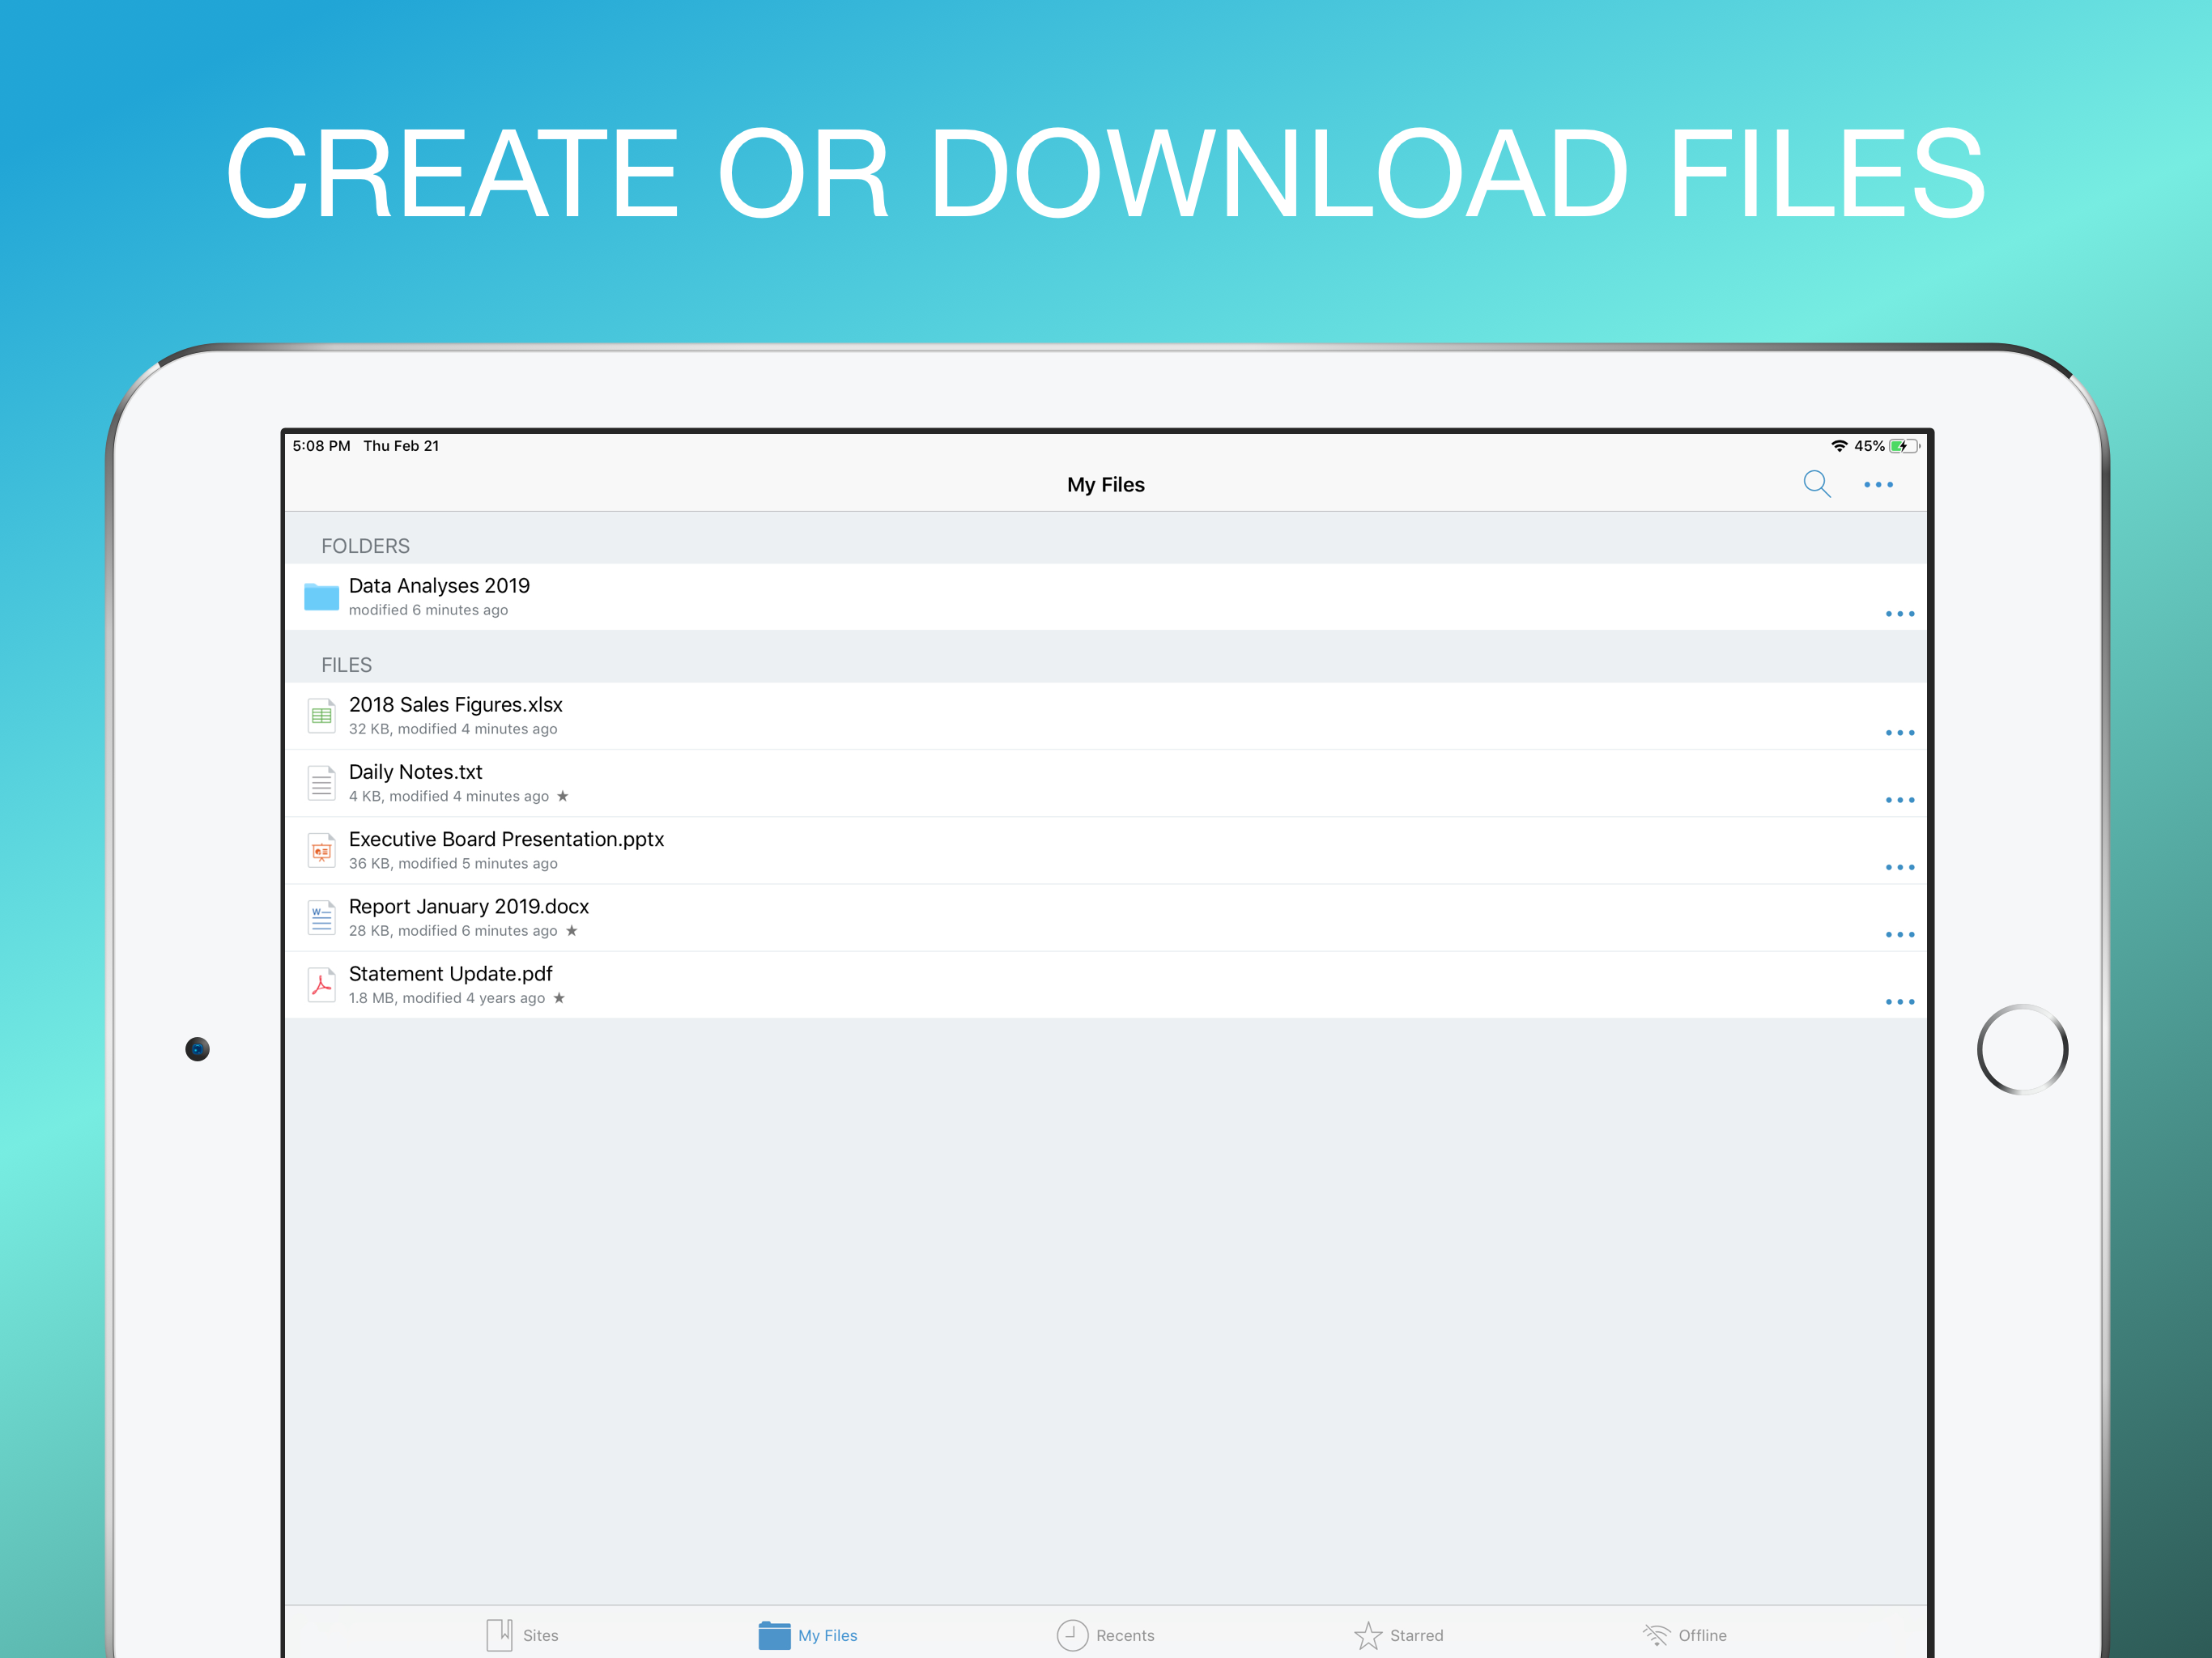Show actions for Executive Board Presentation.pptx
The image size is (2212, 1658).
[x=1899, y=867]
